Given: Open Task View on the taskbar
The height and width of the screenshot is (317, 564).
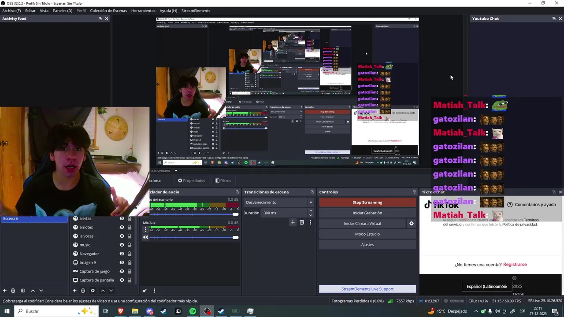Looking at the screenshot, I should pyautogui.click(x=106, y=311).
